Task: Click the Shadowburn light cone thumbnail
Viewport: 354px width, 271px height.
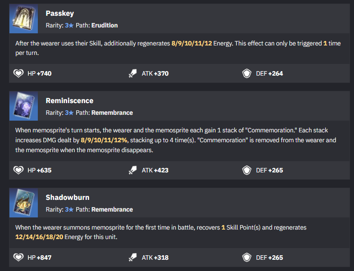Action: [23, 203]
